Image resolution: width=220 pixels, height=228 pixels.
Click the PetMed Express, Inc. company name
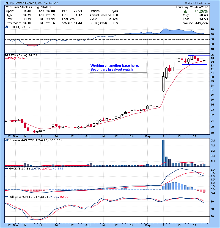[x=29, y=3]
